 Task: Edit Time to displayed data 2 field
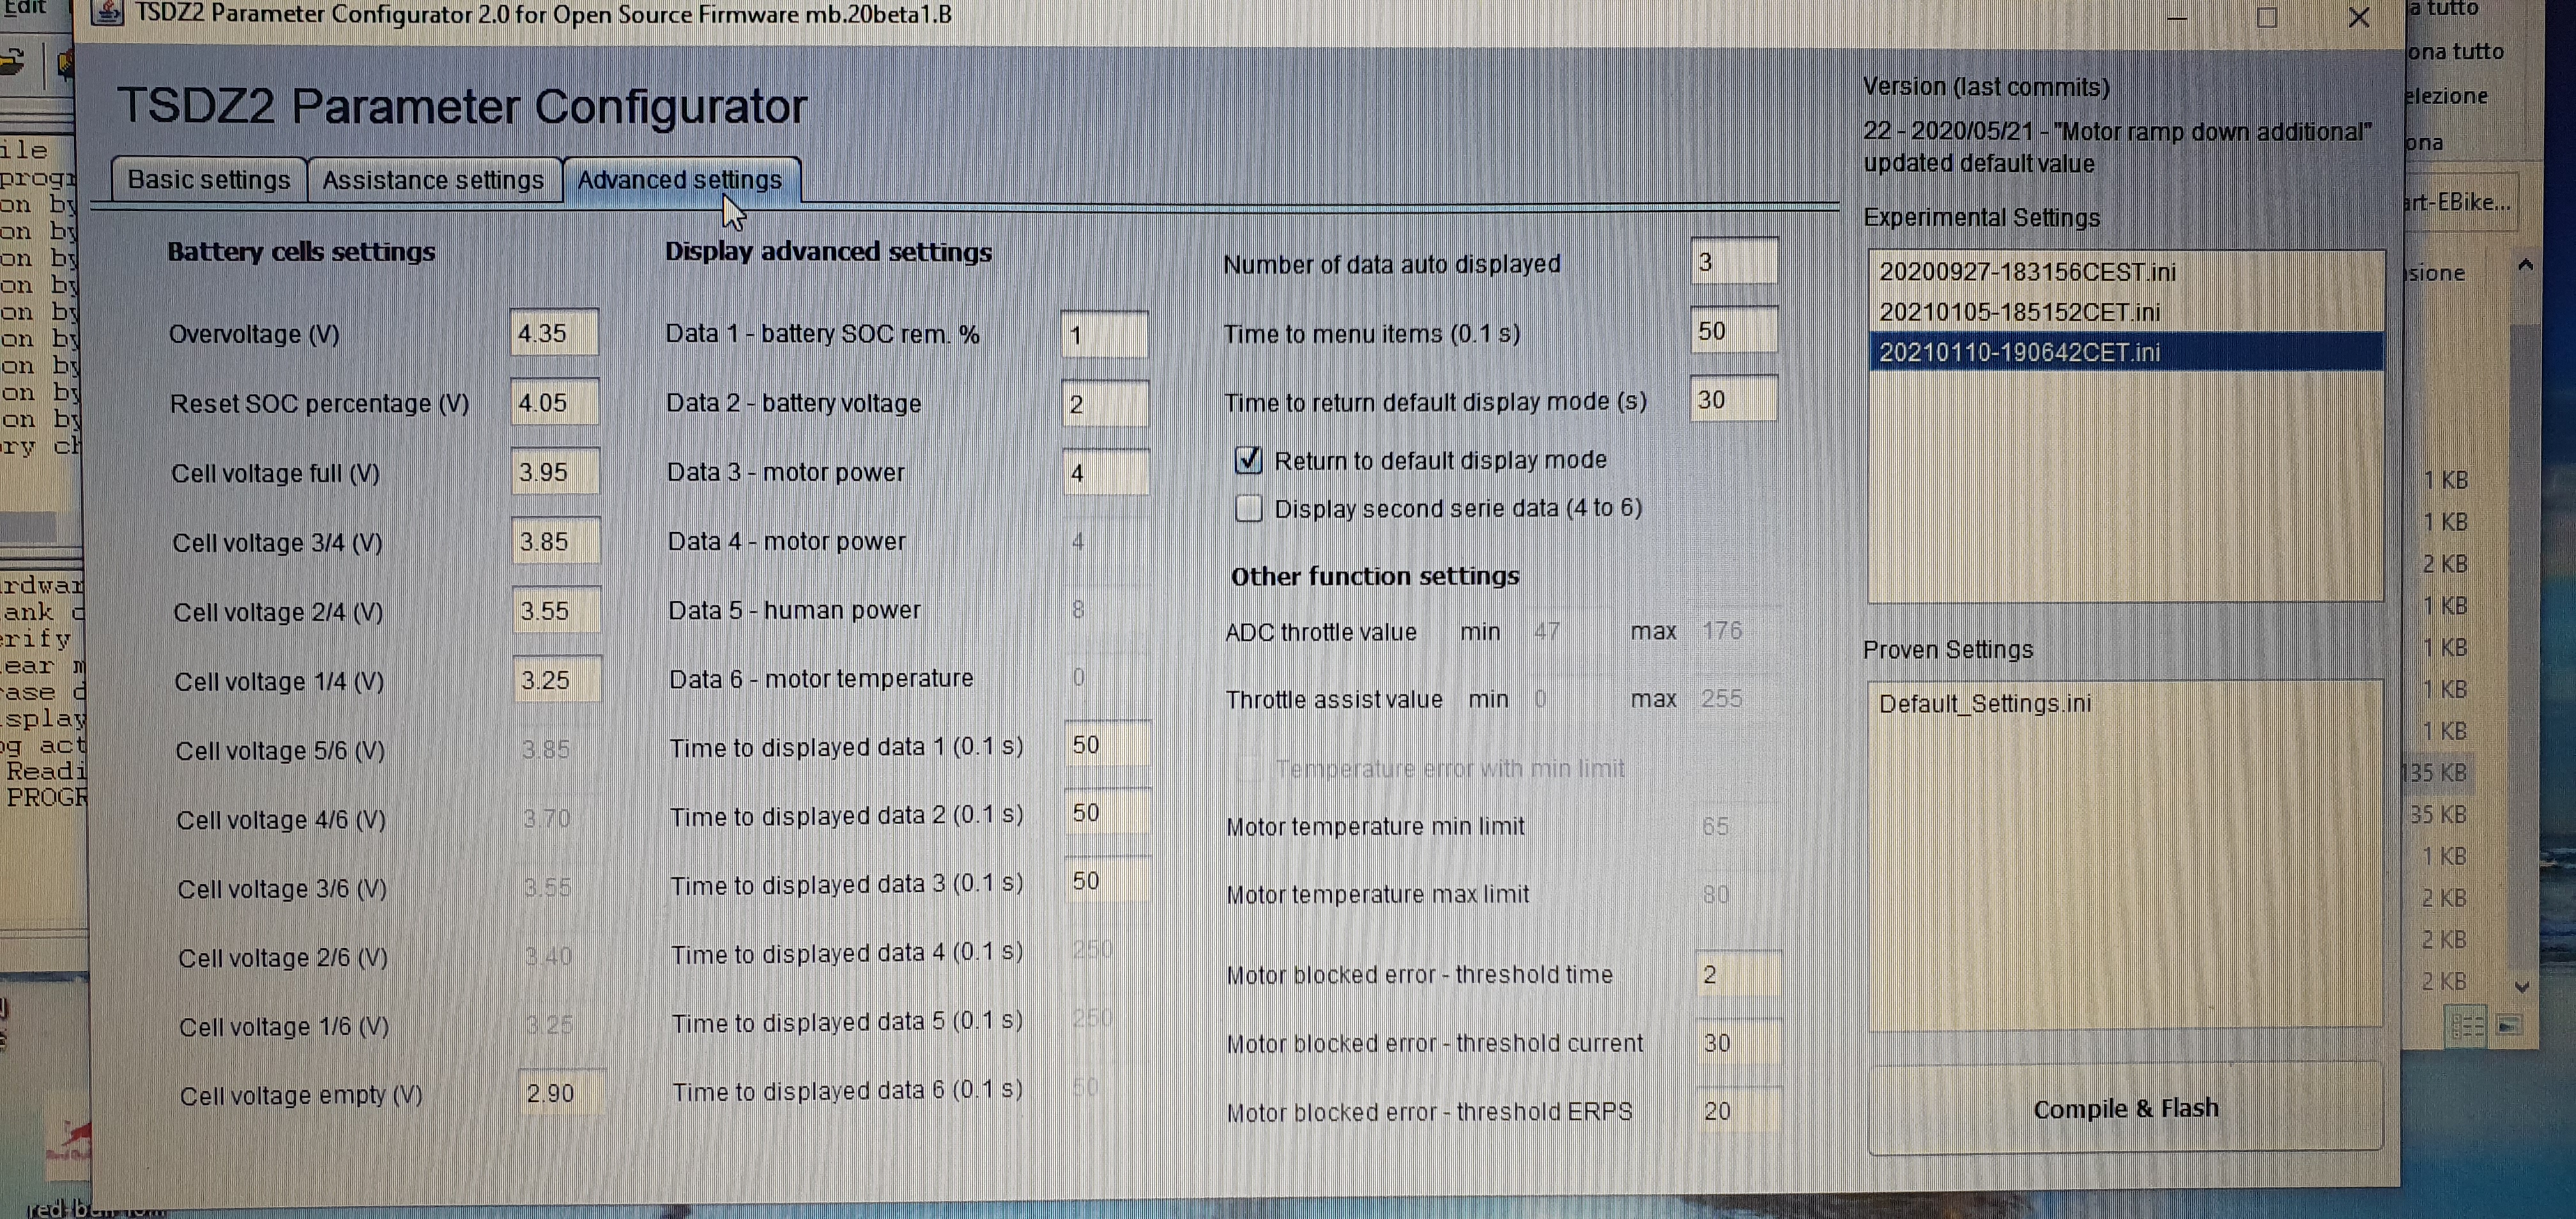click(1107, 812)
